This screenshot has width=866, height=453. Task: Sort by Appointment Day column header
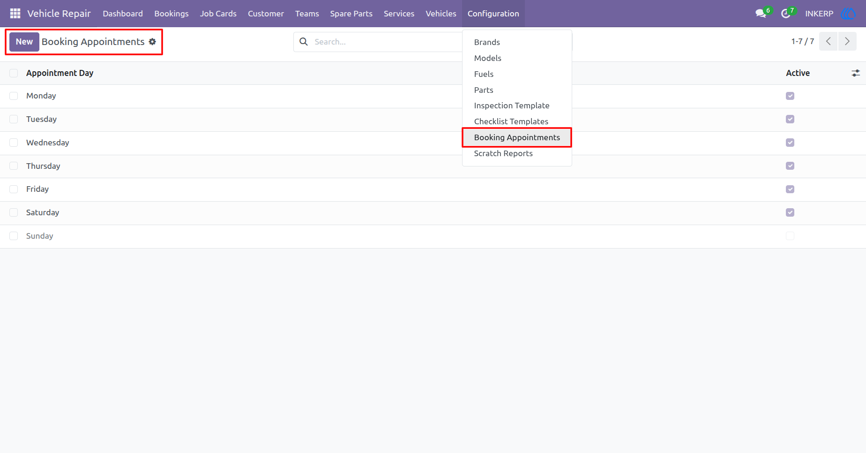tap(60, 73)
